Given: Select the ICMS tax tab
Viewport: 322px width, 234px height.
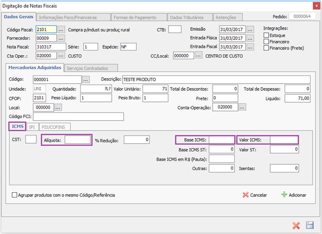Looking at the screenshot, I should pyautogui.click(x=17, y=126).
